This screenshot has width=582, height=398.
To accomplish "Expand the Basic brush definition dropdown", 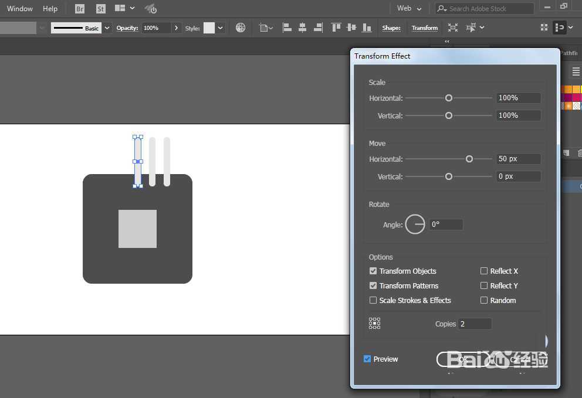I will pos(107,28).
